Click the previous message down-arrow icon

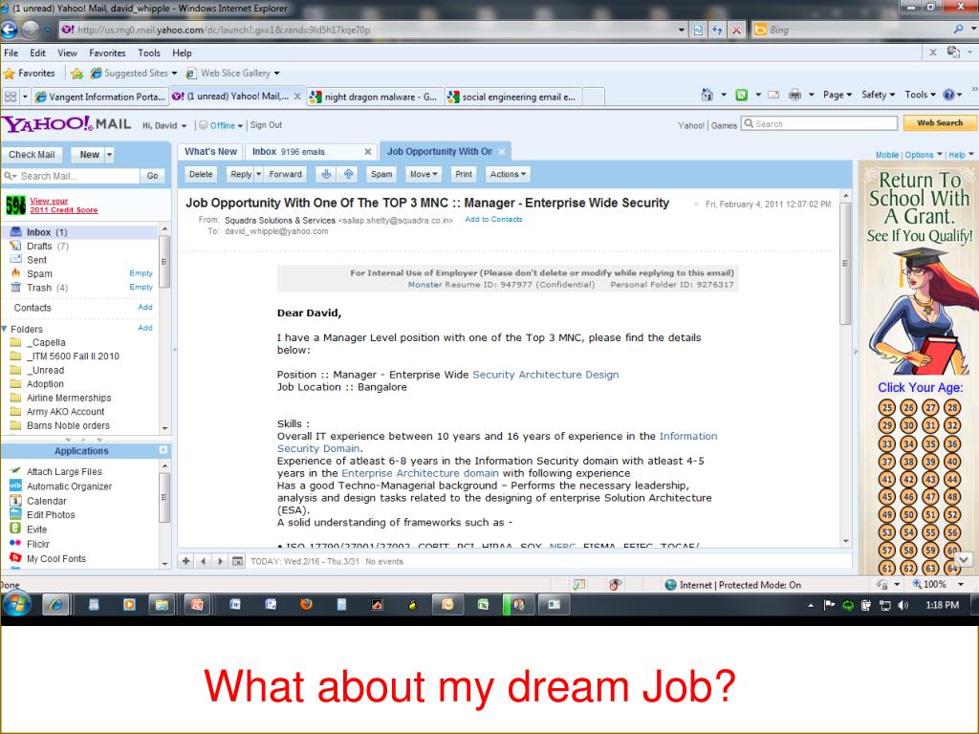[x=326, y=174]
